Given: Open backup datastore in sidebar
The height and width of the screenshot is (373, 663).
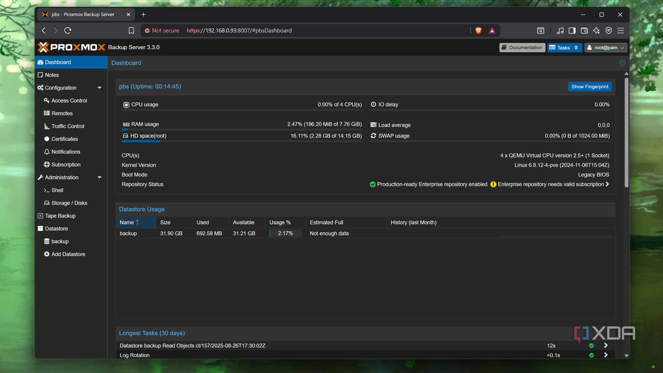Looking at the screenshot, I should click(x=71, y=242).
